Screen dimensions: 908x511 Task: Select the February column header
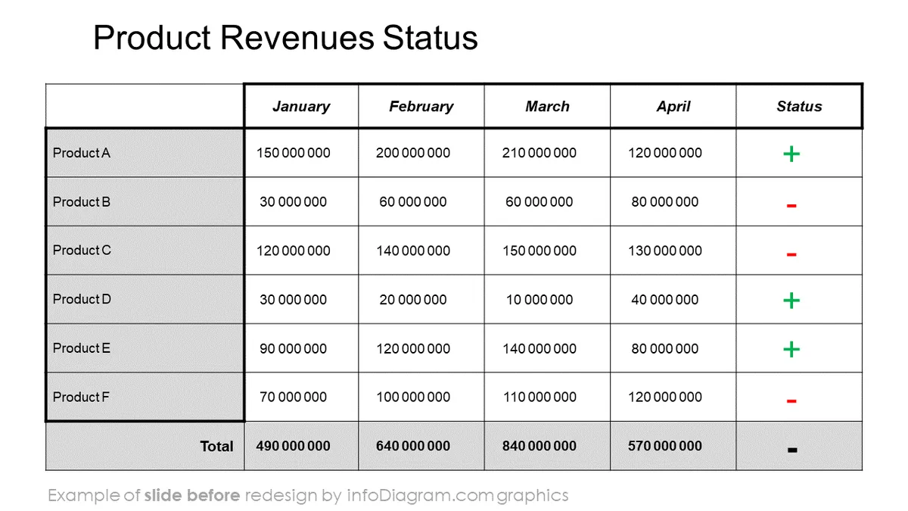[421, 107]
